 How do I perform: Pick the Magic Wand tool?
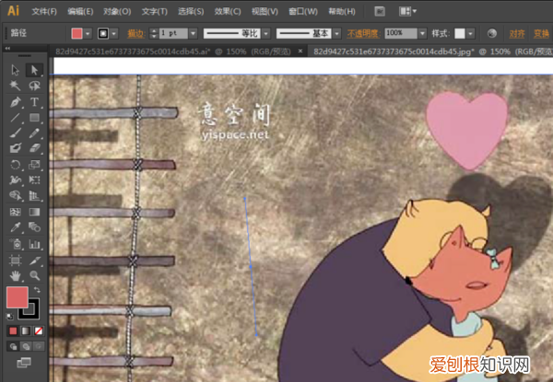[16, 86]
